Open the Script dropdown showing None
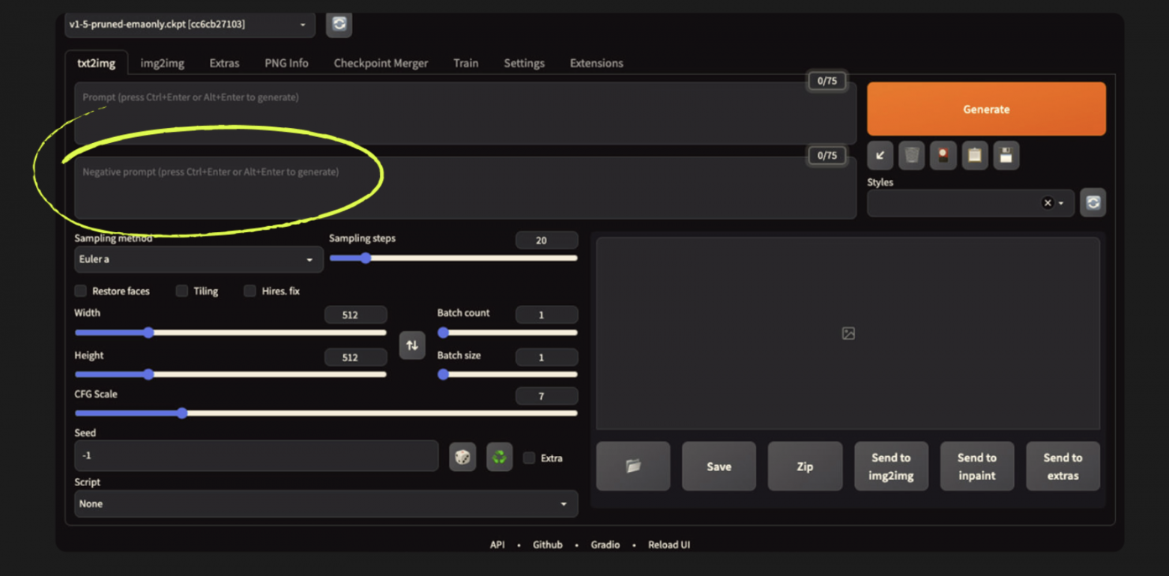Image resolution: width=1169 pixels, height=576 pixels. [x=325, y=503]
